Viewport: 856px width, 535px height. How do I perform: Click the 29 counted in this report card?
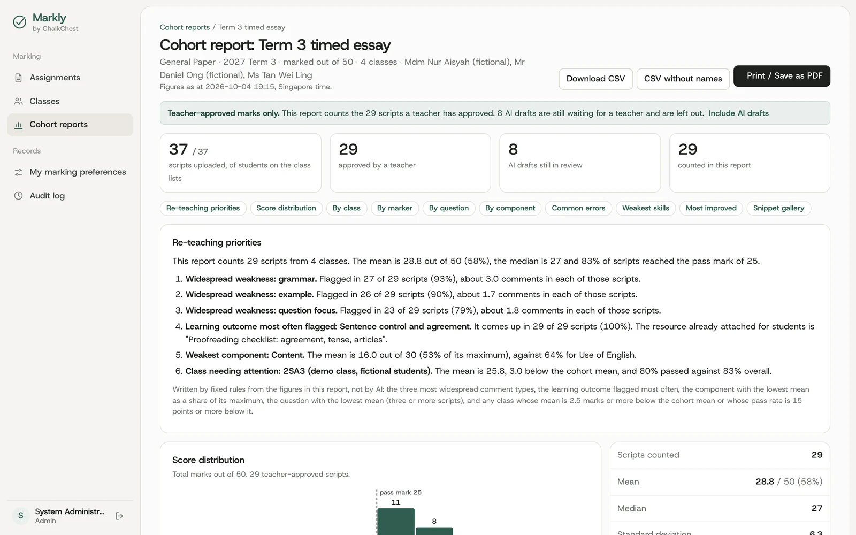click(750, 163)
